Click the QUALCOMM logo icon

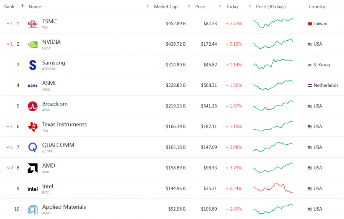tap(32, 147)
